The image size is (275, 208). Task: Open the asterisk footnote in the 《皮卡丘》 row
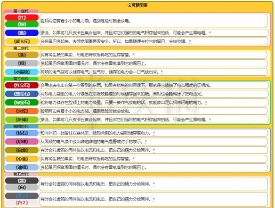190,41
